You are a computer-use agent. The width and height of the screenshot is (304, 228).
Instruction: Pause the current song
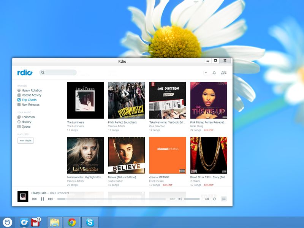[42, 199]
